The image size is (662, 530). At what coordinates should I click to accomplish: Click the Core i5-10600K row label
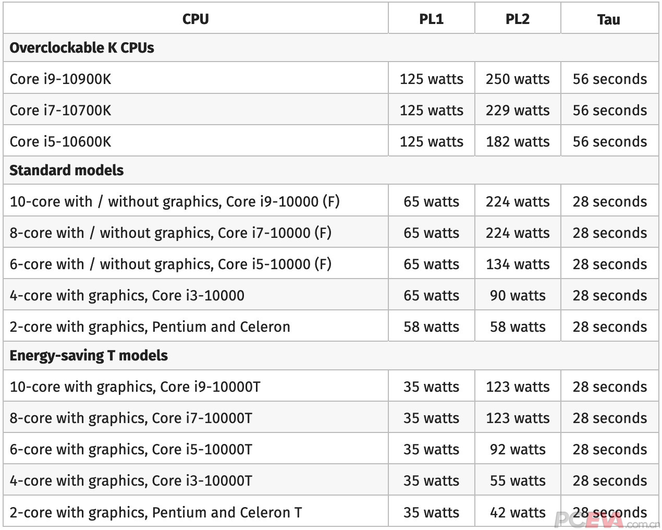click(x=60, y=142)
